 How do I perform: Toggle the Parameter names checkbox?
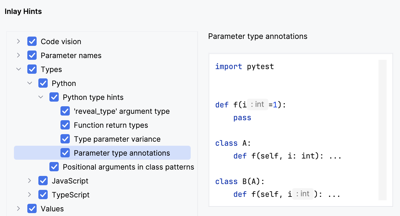[32, 55]
